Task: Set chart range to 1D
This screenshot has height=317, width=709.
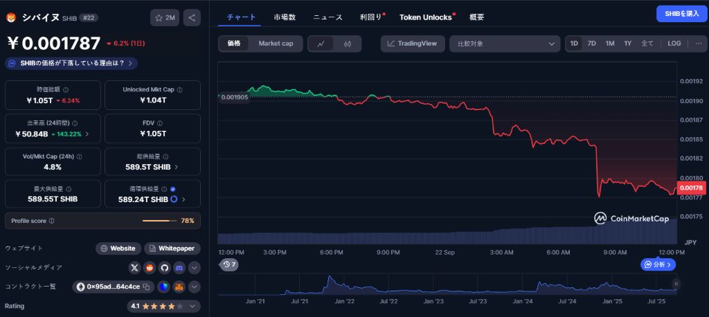Action: point(574,44)
